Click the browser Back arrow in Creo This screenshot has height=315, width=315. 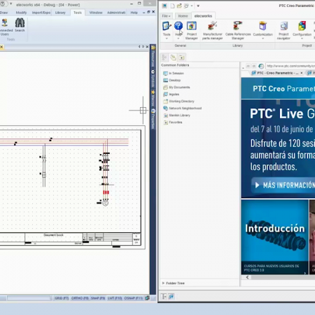(248, 66)
